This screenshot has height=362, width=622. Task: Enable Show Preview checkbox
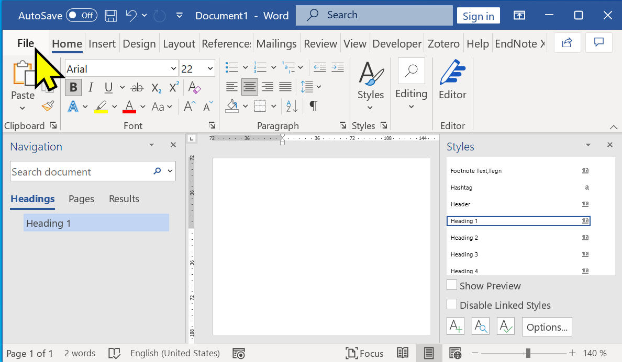click(452, 285)
